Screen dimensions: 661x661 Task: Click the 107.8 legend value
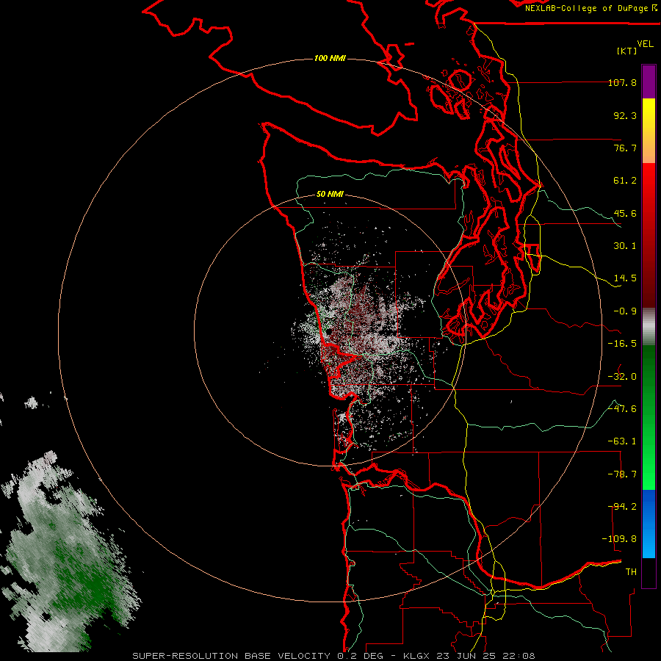pos(622,82)
